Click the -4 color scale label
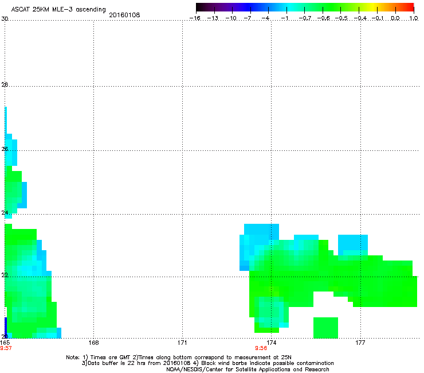 (x=265, y=18)
